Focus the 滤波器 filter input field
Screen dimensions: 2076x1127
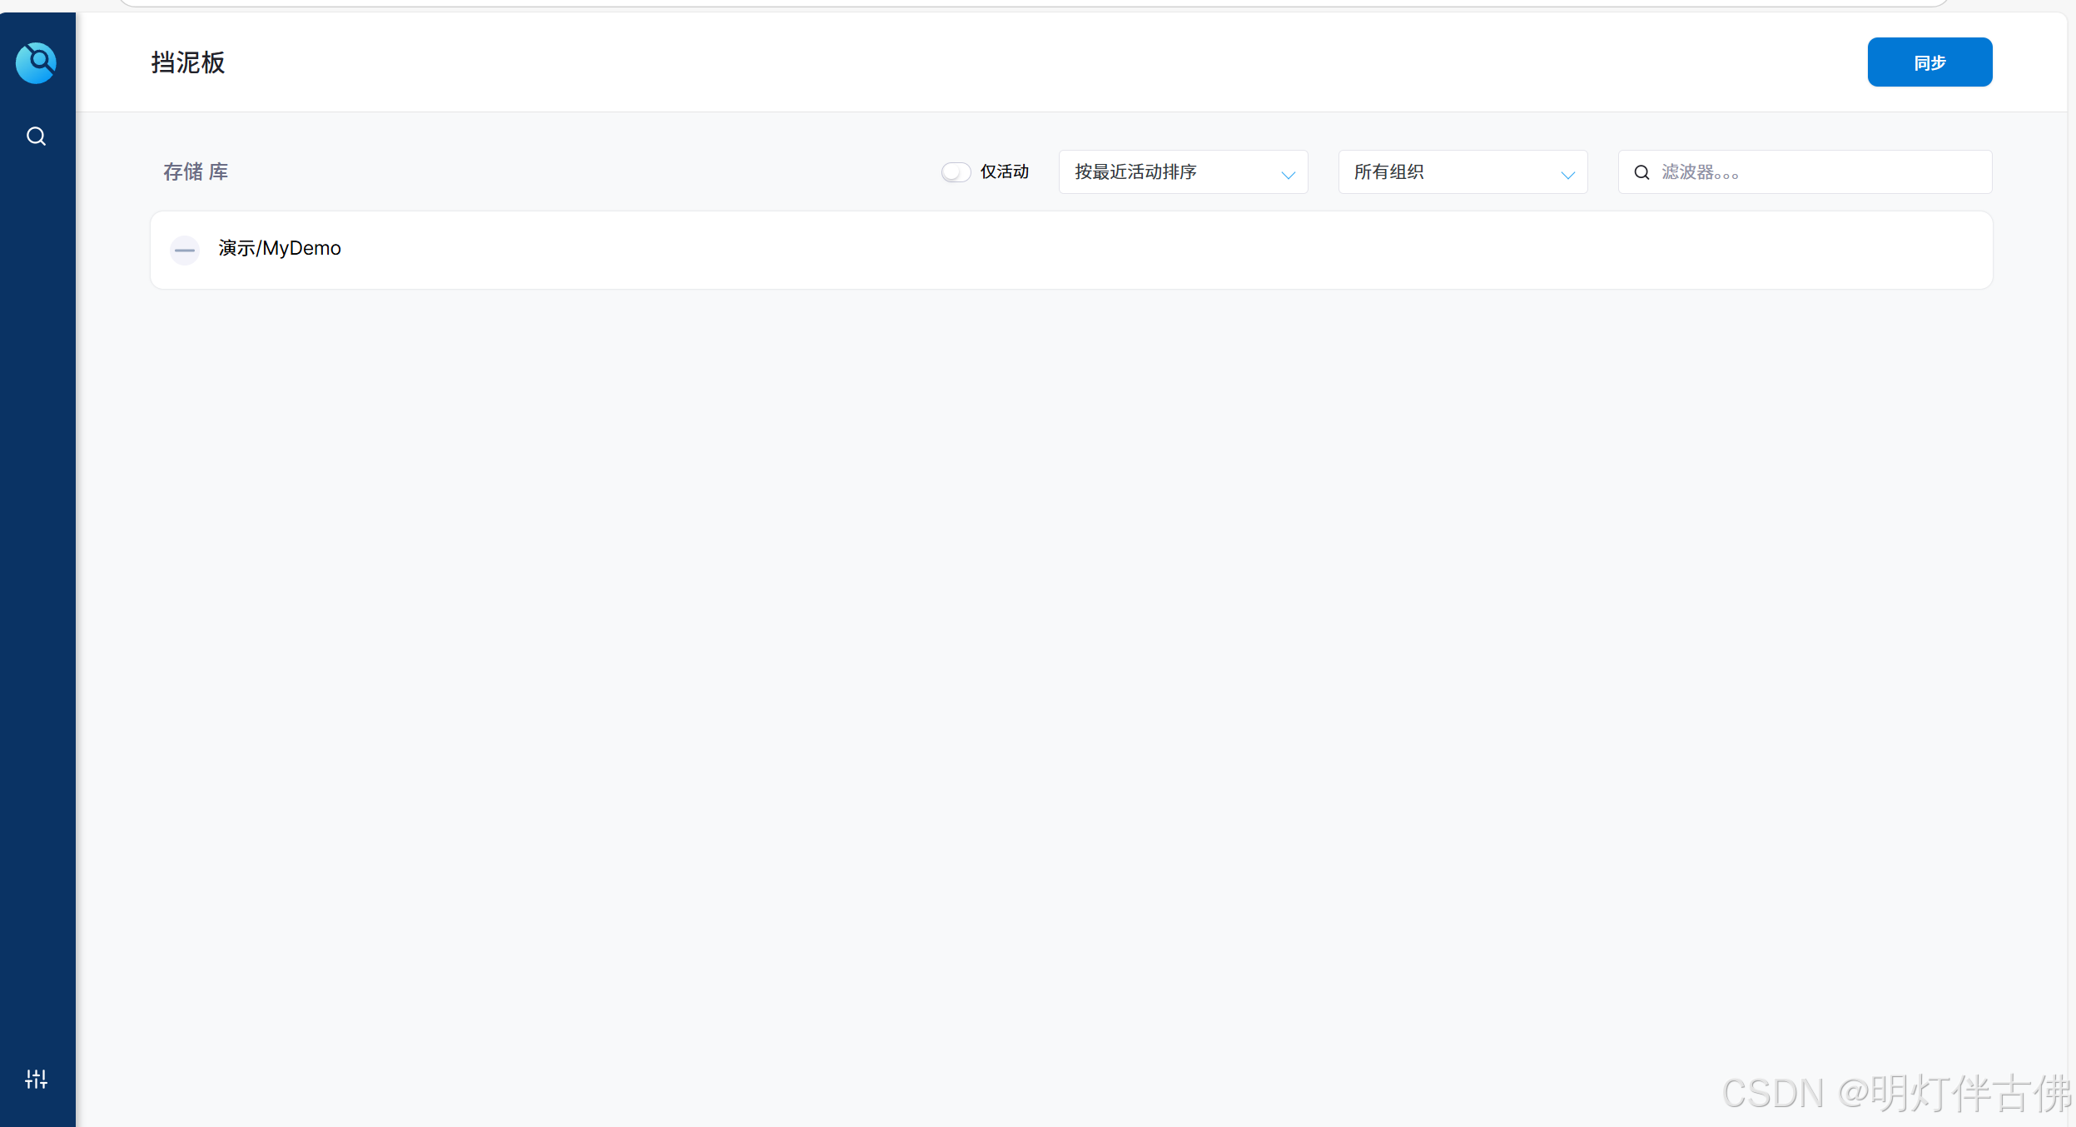pyautogui.click(x=1805, y=172)
